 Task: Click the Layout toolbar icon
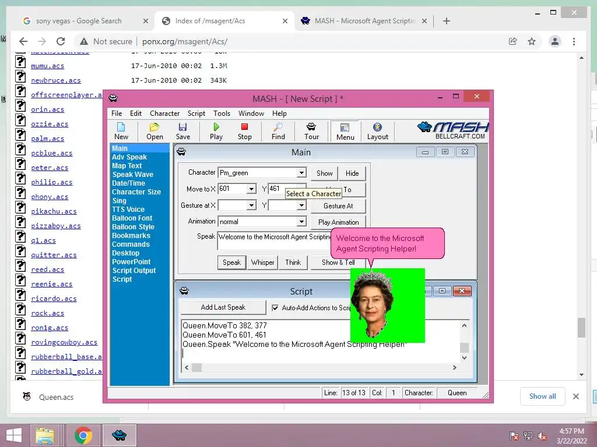[377, 131]
